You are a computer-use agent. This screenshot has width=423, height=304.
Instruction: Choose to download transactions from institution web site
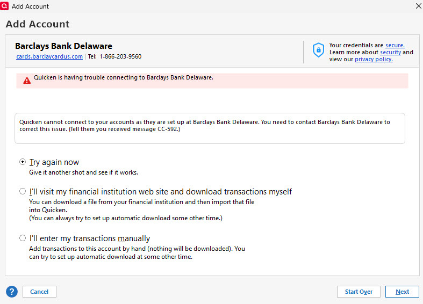click(x=23, y=191)
